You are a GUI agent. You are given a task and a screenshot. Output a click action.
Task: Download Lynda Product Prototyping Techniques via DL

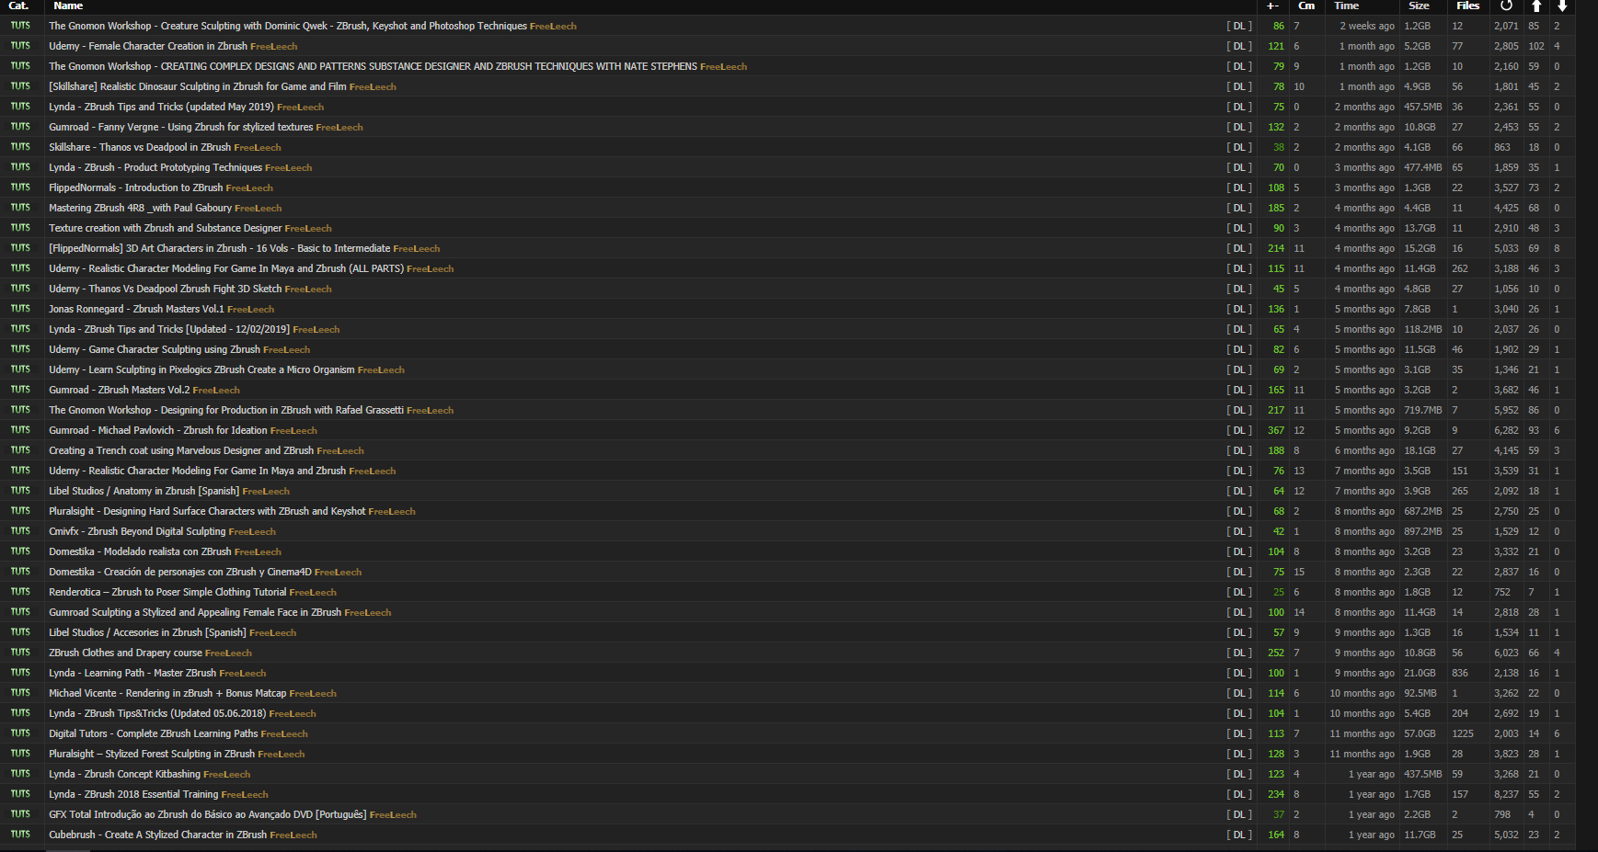1239,167
